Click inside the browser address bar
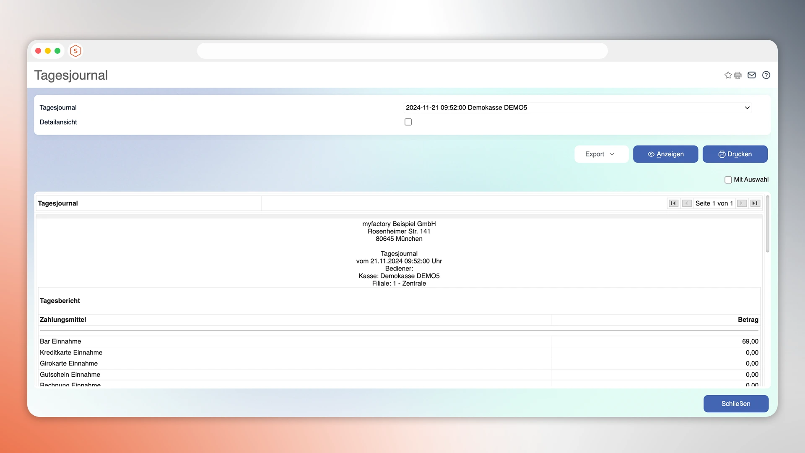The image size is (805, 453). tap(402, 50)
